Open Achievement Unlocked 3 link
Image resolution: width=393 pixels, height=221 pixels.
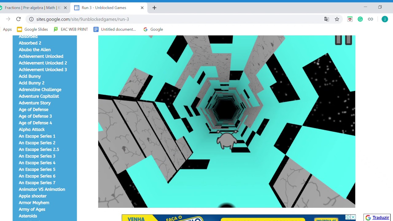[x=43, y=70]
